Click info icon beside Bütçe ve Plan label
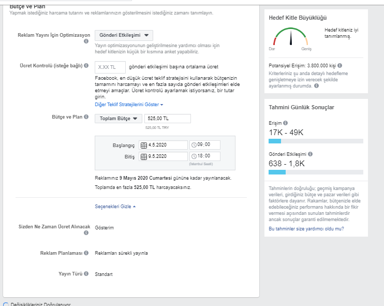This screenshot has width=384, height=306. point(86,116)
